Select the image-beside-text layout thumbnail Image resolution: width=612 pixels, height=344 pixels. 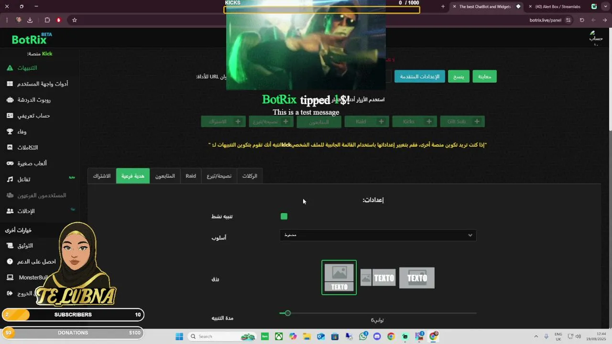pyautogui.click(x=378, y=278)
